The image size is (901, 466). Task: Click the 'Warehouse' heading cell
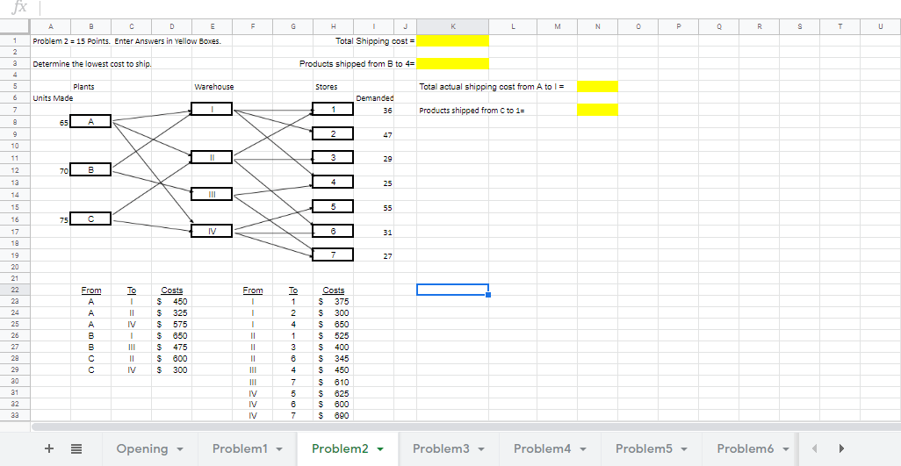213,87
